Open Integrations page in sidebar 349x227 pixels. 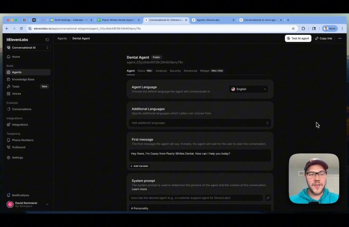click(x=28, y=125)
